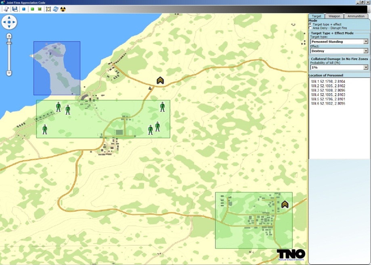The width and height of the screenshot is (371, 265).
Task: Click the bounding box selection icon
Action: click(48, 9)
